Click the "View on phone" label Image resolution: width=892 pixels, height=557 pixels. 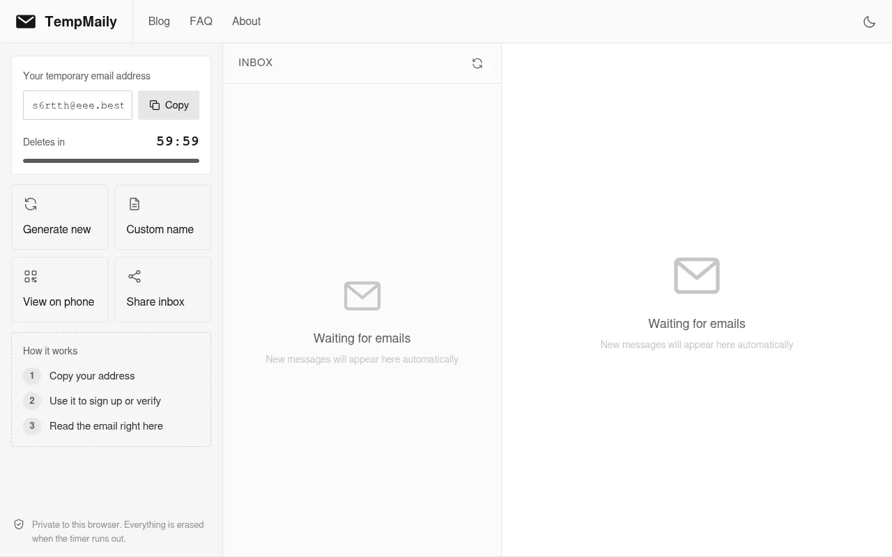tap(59, 301)
